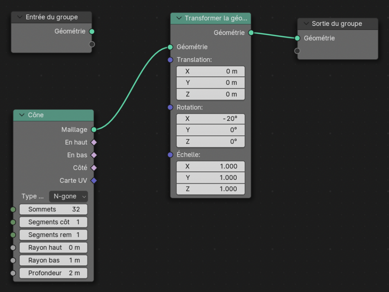The height and width of the screenshot is (292, 389).
Task: Click the Carte UV blue diamond socket
Action: tap(94, 181)
